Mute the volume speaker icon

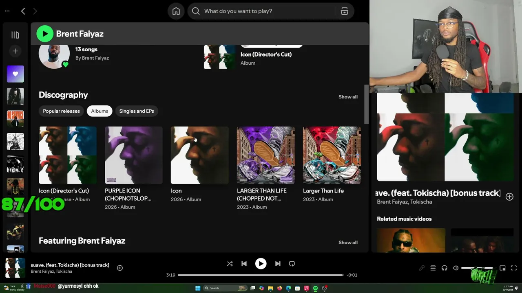(456, 268)
